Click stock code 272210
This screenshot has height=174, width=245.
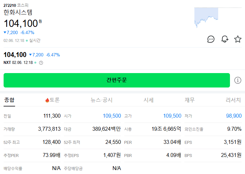(x=10, y=5)
